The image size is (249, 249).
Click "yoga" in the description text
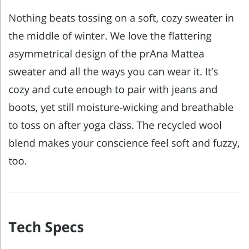(94, 126)
